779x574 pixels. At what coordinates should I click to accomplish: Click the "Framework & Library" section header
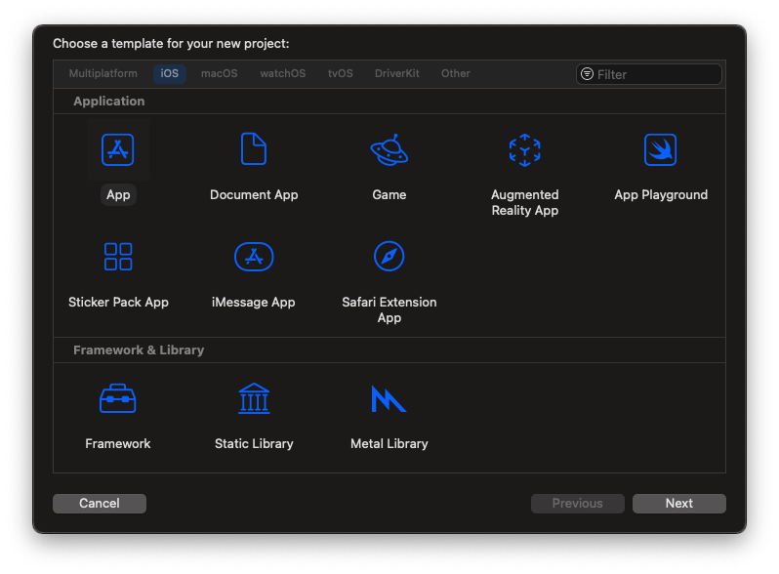point(139,350)
